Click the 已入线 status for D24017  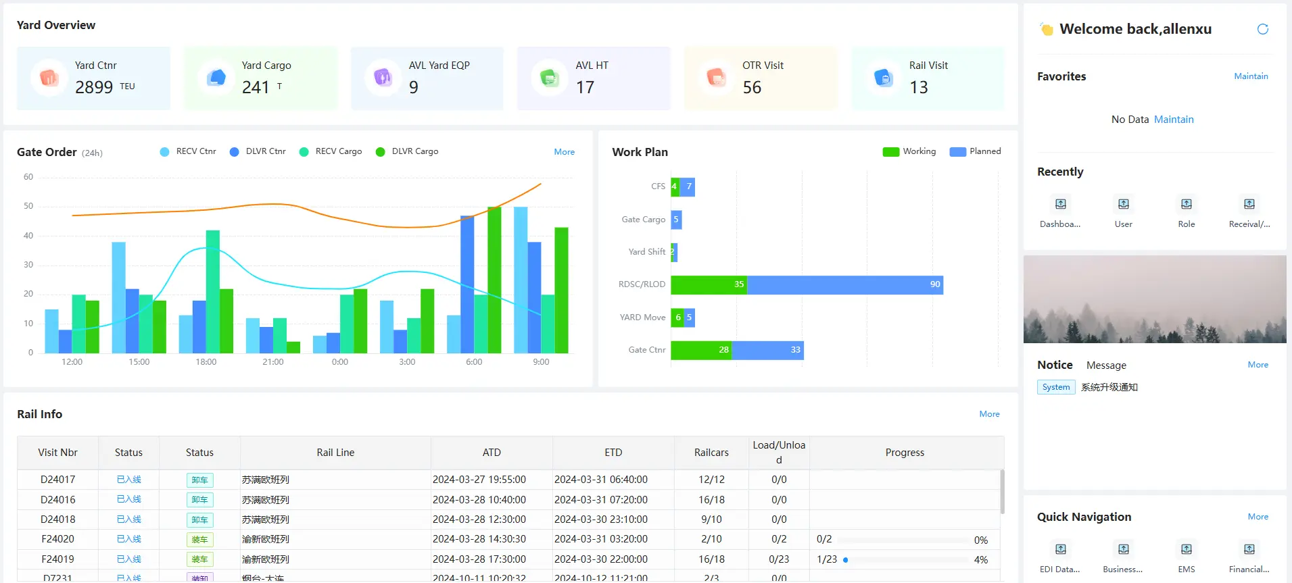pos(128,480)
